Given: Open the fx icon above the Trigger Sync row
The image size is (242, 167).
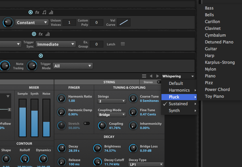Looking at the screenshot, I should [x=40, y=34].
